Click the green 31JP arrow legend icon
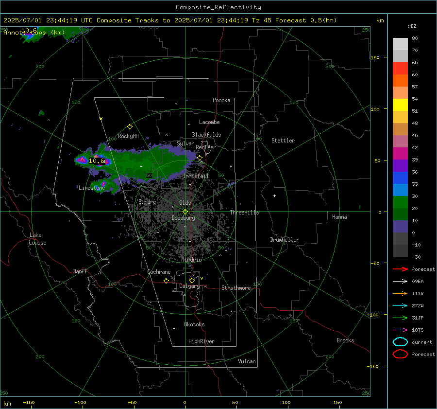This screenshot has width=437, height=409. point(400,318)
